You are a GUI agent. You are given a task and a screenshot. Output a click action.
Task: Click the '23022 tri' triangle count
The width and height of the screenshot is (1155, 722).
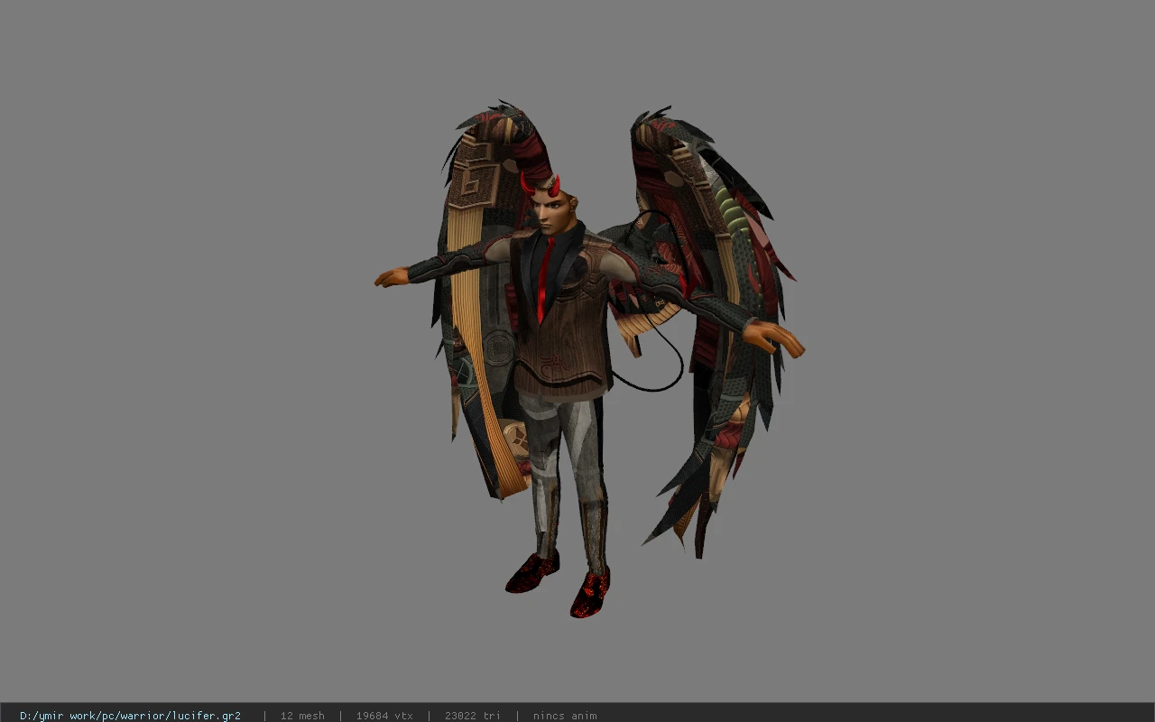(x=473, y=716)
